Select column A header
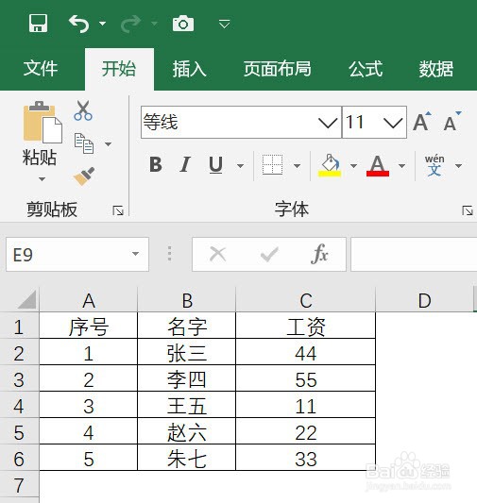The height and width of the screenshot is (503, 477). [89, 300]
